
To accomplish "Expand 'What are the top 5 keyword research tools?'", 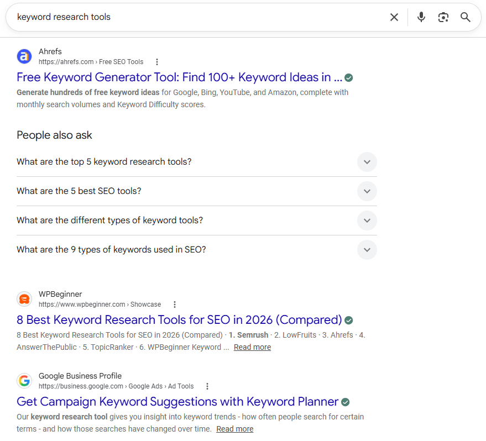I will (196, 162).
